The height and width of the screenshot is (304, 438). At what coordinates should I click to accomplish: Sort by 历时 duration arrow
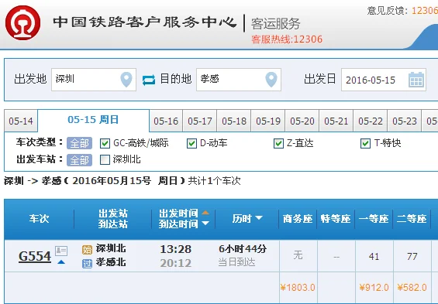pyautogui.click(x=259, y=217)
